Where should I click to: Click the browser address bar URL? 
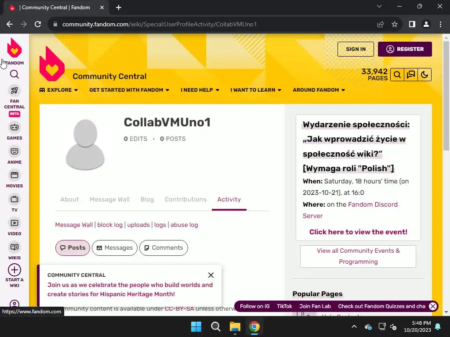[x=159, y=25]
